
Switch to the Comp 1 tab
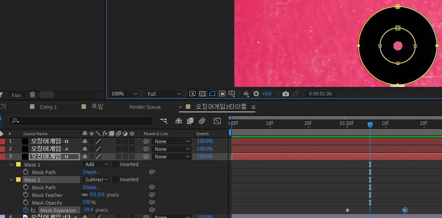pyautogui.click(x=48, y=107)
